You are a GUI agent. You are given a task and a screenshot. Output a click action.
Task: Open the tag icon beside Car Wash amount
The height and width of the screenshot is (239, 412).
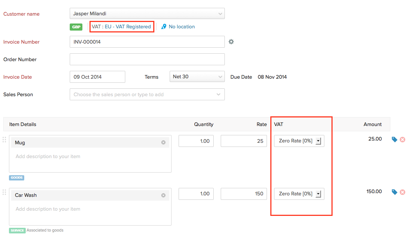[x=394, y=192]
